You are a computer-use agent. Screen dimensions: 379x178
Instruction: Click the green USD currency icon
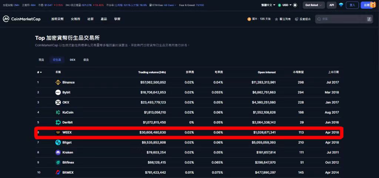[280, 5]
